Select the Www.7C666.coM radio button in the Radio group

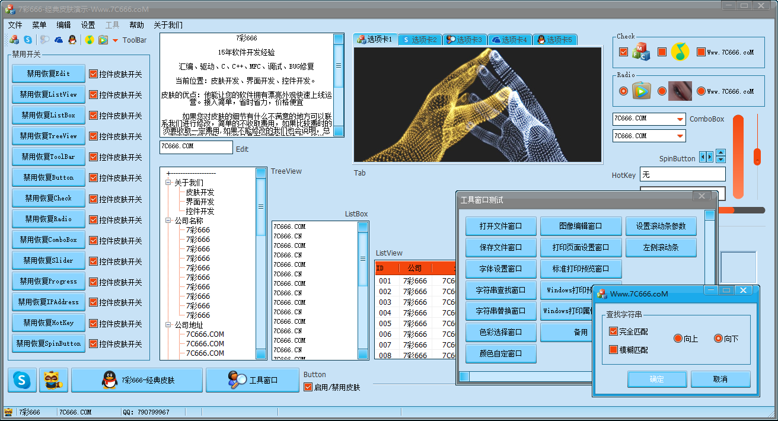point(701,91)
